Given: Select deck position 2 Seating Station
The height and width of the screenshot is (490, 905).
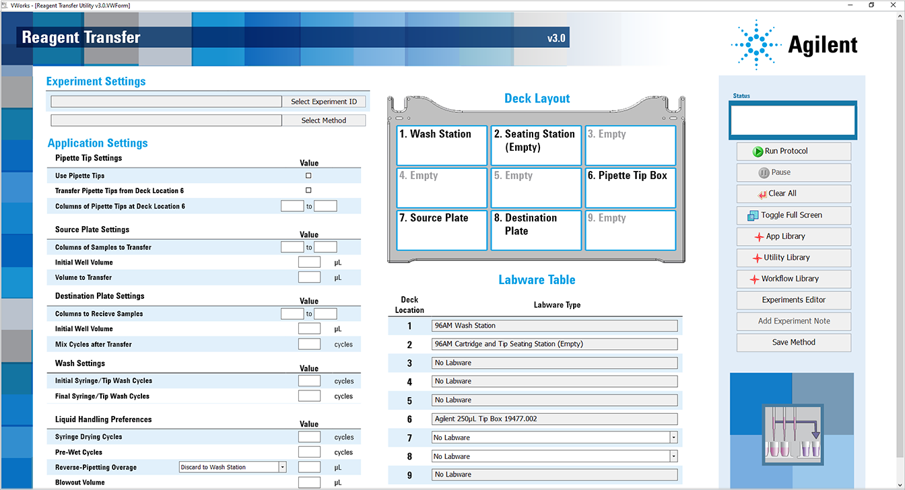Looking at the screenshot, I should click(536, 145).
